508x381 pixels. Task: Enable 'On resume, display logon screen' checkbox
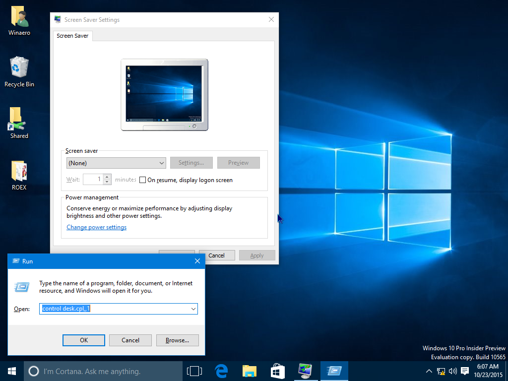(142, 180)
